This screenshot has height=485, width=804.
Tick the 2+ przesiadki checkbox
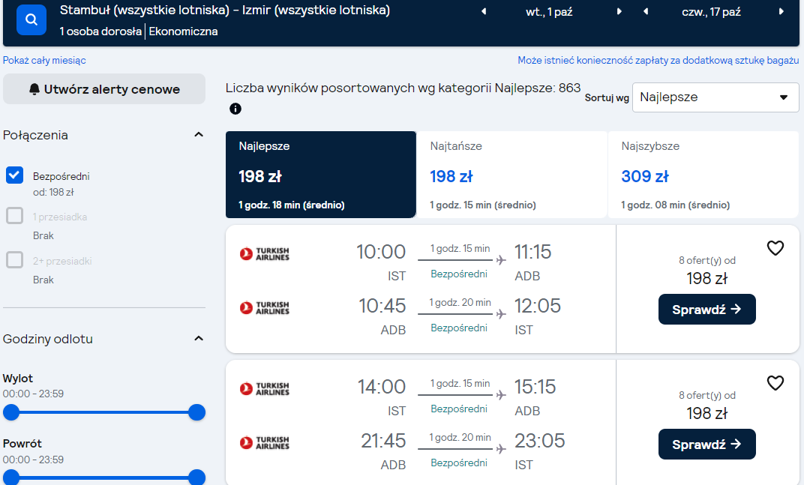click(x=14, y=260)
